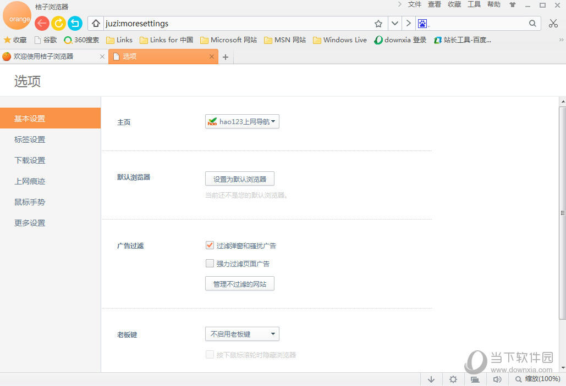Image resolution: width=566 pixels, height=386 pixels.
Task: Bookmark page with the star icon
Action: click(378, 24)
